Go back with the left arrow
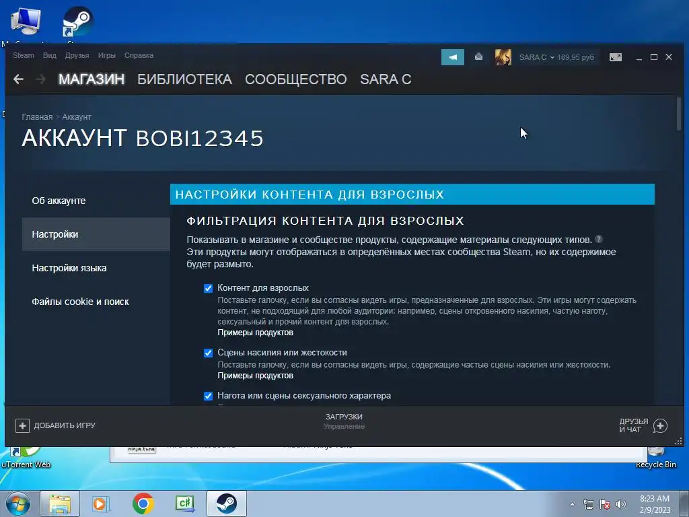The width and height of the screenshot is (689, 517). (x=18, y=79)
